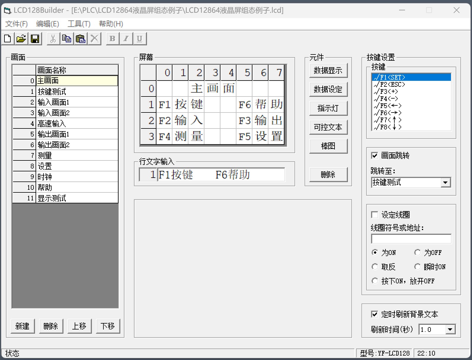Viewport: 472px width, 360px height.
Task: Select the 取反 radio button
Action: click(x=375, y=267)
